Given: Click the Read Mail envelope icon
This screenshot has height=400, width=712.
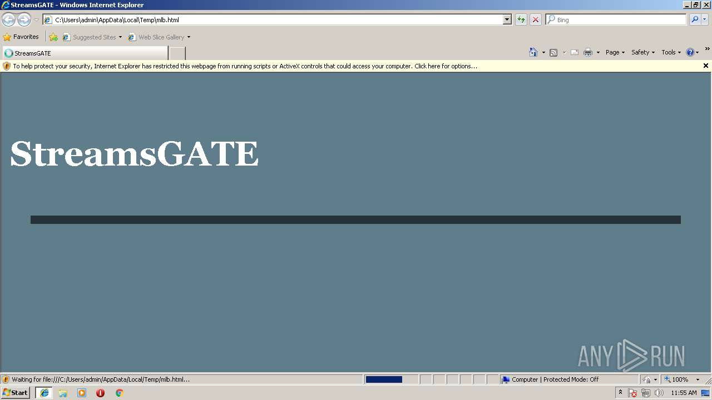Looking at the screenshot, I should click(575, 52).
